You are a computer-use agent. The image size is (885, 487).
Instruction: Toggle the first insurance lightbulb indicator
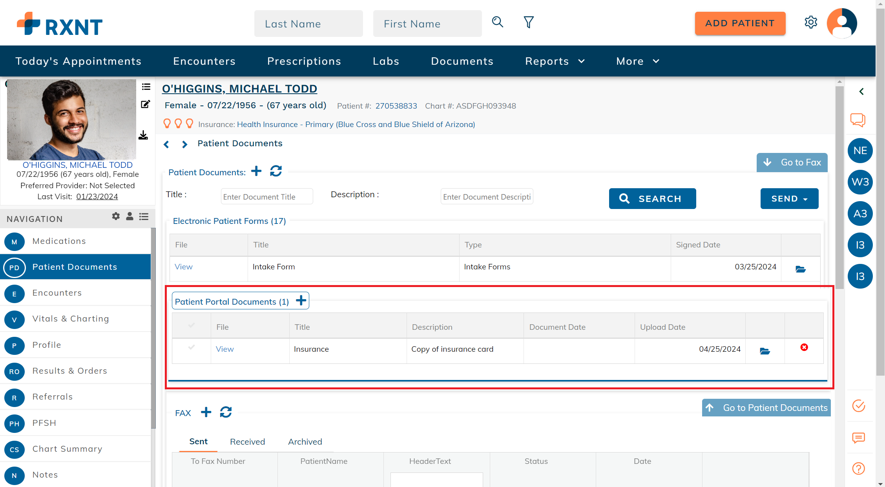(x=167, y=124)
